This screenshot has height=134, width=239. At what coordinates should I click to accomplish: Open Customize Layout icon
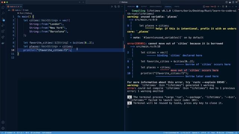(236, 2)
